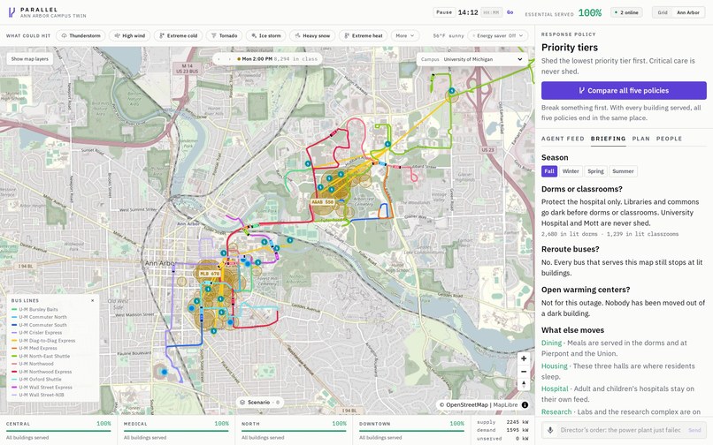713x445 pixels.
Task: Click the Parallel logo icon
Action: (11, 12)
